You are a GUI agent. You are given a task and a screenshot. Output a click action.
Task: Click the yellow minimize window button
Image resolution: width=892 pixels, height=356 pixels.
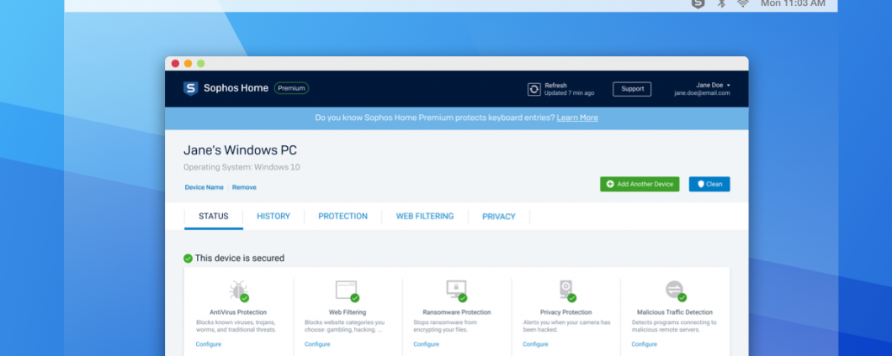click(188, 64)
